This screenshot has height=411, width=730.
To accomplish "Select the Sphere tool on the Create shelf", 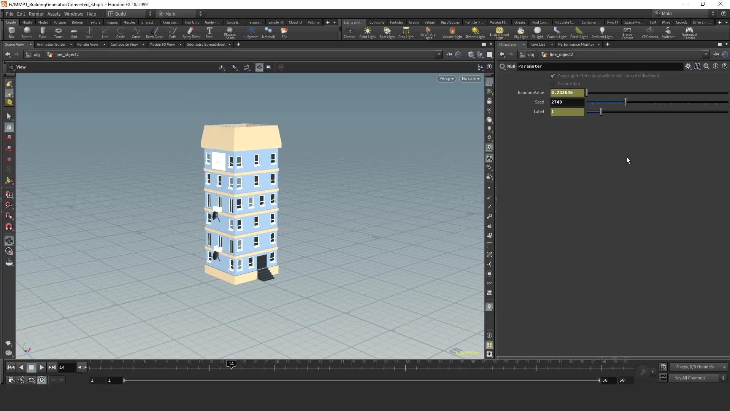I will coord(27,32).
